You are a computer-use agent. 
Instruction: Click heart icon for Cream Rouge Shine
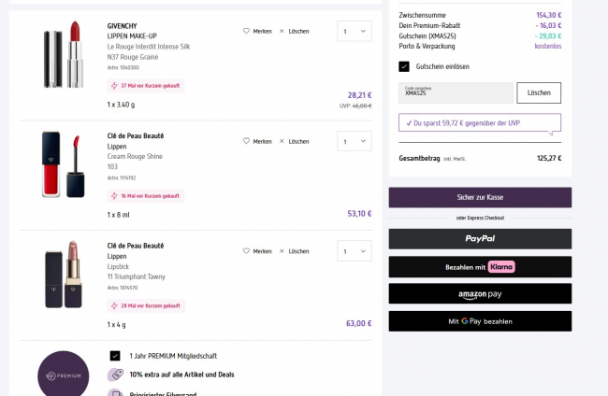pyautogui.click(x=247, y=141)
